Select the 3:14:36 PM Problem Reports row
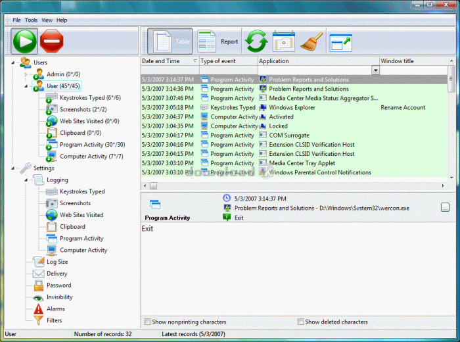 (x=294, y=89)
